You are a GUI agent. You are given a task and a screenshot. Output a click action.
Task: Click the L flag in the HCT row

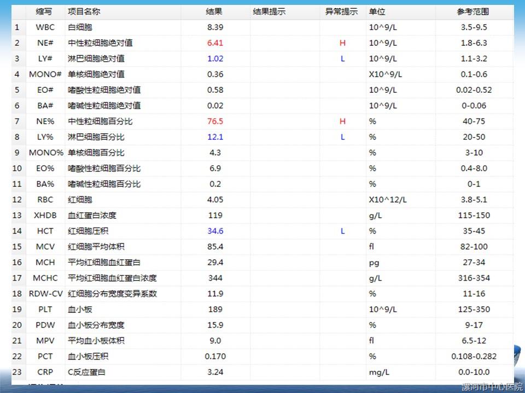pyautogui.click(x=343, y=231)
